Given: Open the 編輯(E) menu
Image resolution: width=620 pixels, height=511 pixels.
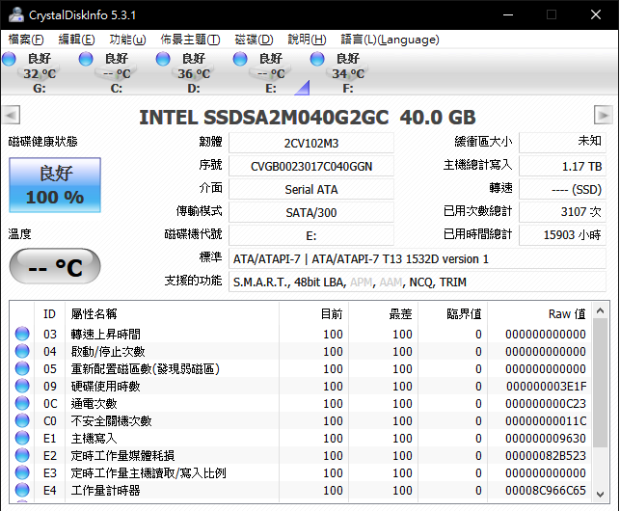Looking at the screenshot, I should pos(76,40).
